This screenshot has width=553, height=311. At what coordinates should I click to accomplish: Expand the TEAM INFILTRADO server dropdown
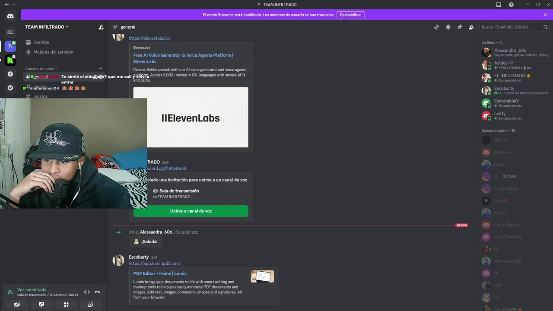click(x=47, y=27)
